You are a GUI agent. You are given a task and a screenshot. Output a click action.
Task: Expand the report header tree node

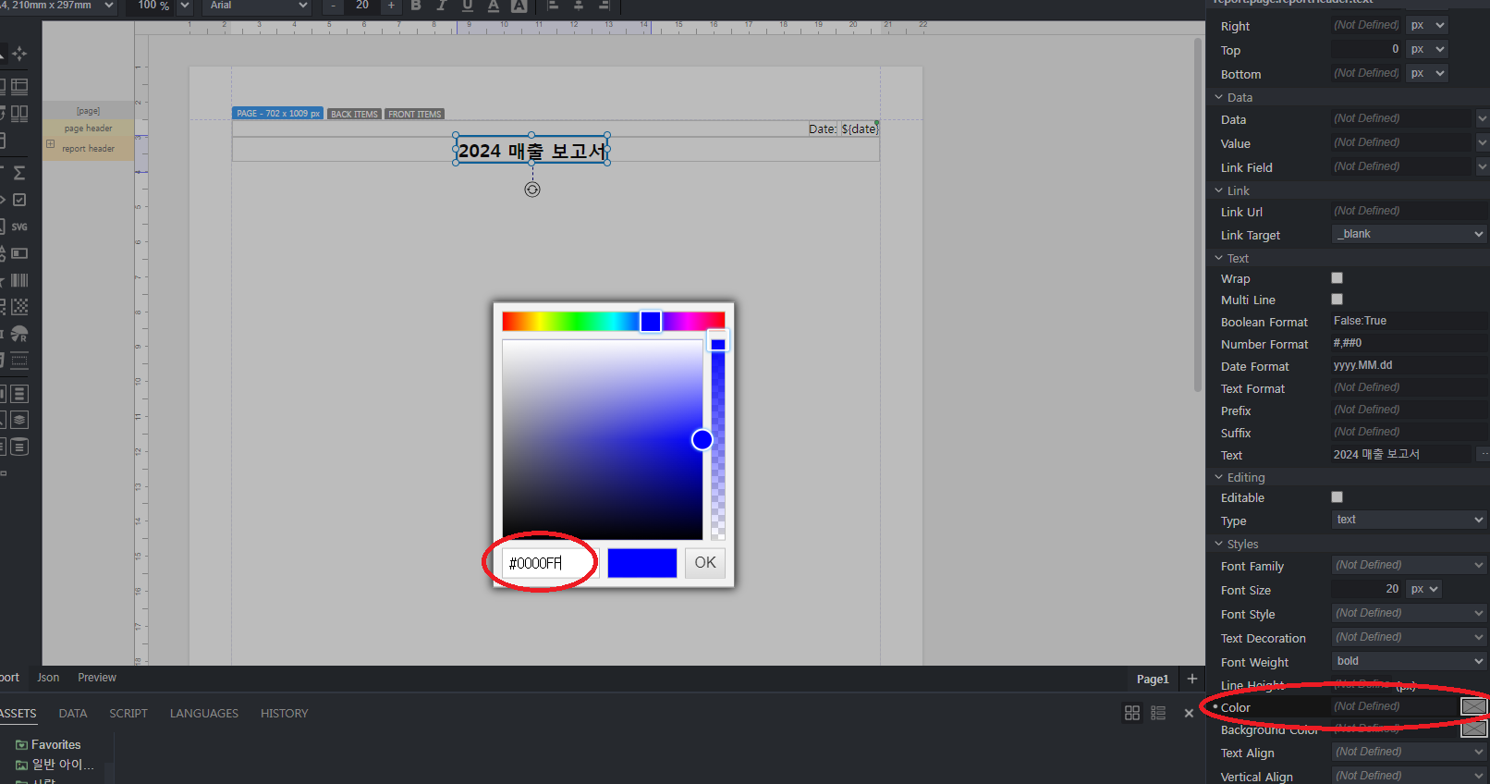click(50, 144)
